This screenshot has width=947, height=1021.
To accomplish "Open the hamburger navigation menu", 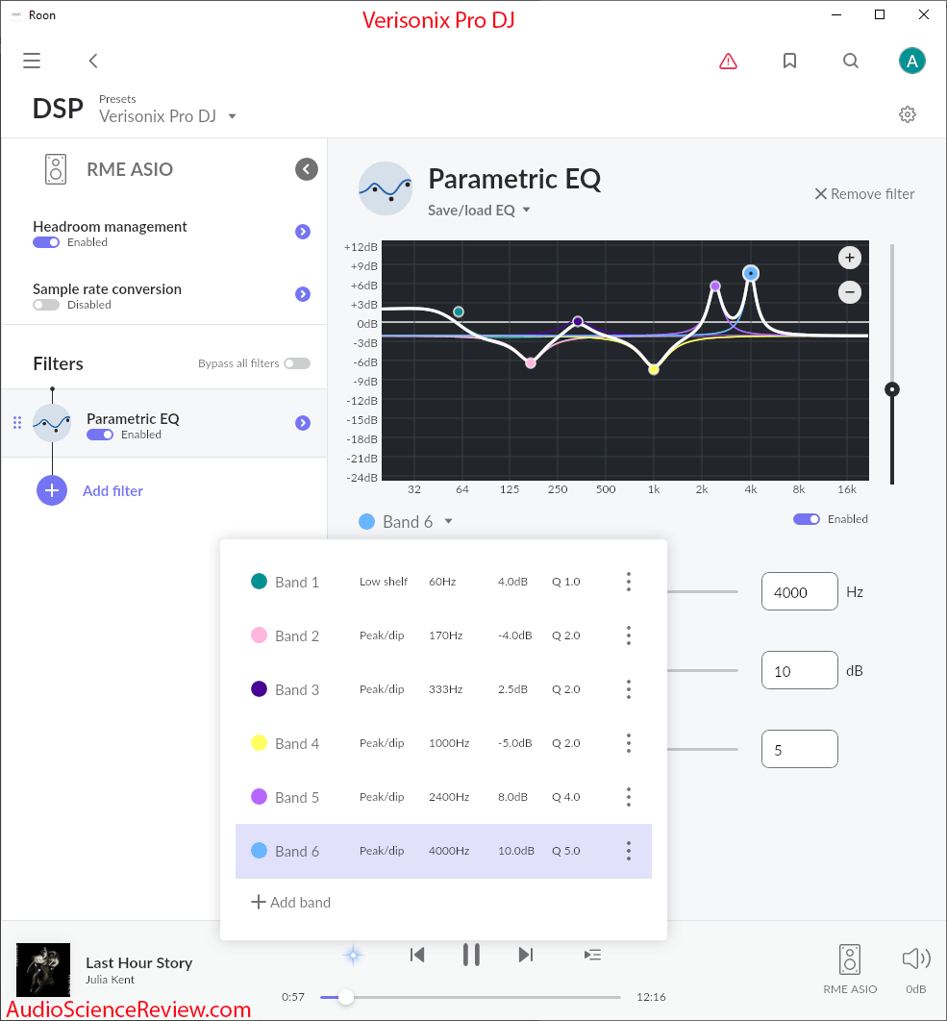I will coord(32,61).
